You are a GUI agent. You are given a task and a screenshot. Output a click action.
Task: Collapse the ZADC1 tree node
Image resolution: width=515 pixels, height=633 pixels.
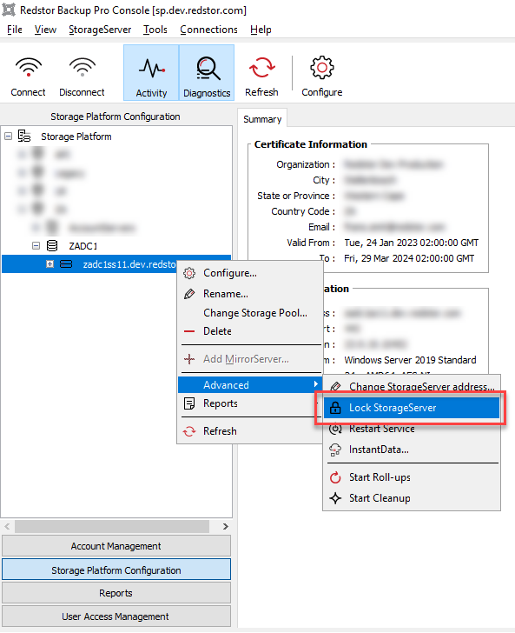36,245
